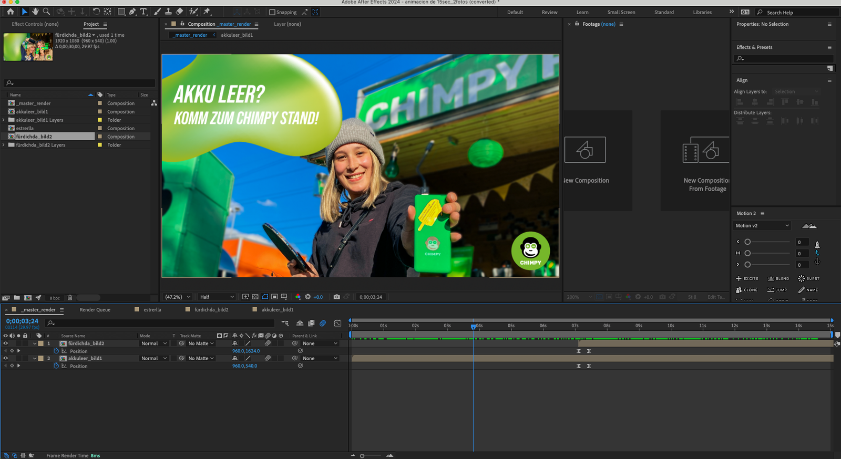Toggle composition viewer lock icon
841x459 pixels.
tap(182, 24)
